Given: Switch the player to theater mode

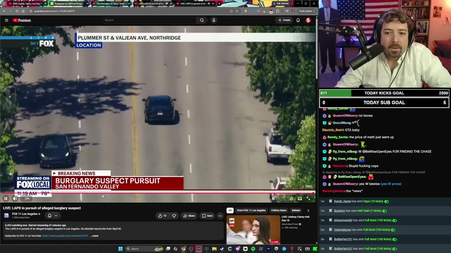Looking at the screenshot, I should (x=300, y=199).
